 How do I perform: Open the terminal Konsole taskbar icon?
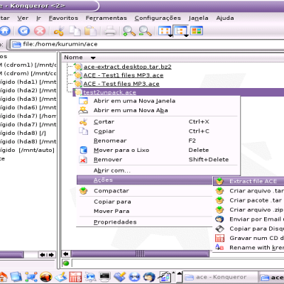pos(105,276)
